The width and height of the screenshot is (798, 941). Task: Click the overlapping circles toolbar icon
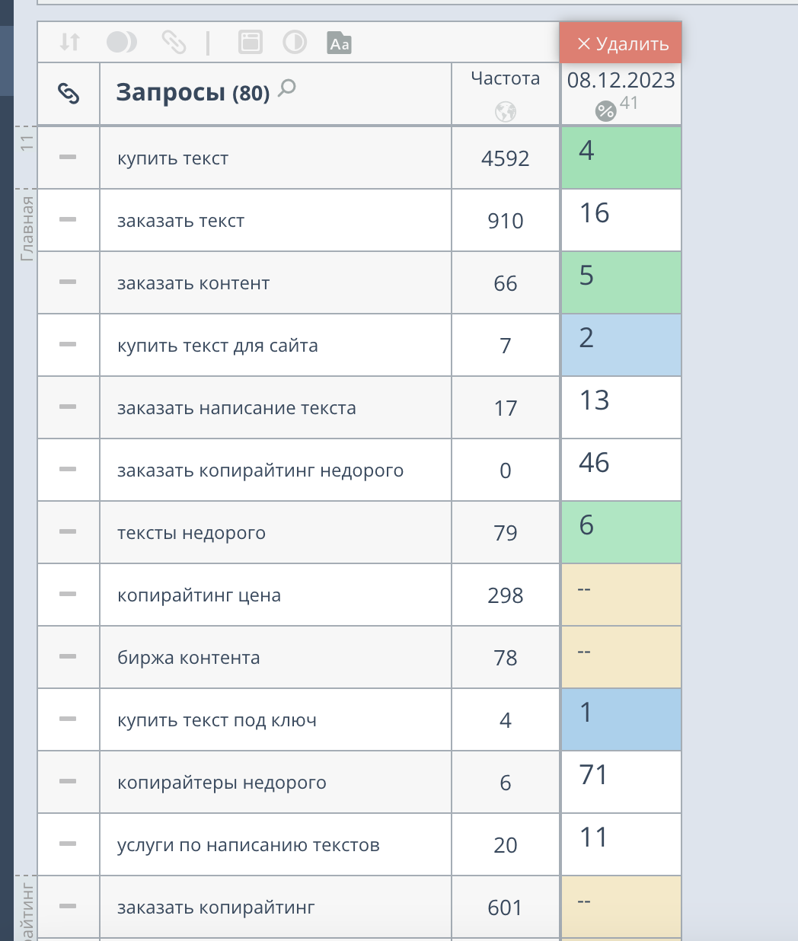click(x=121, y=42)
